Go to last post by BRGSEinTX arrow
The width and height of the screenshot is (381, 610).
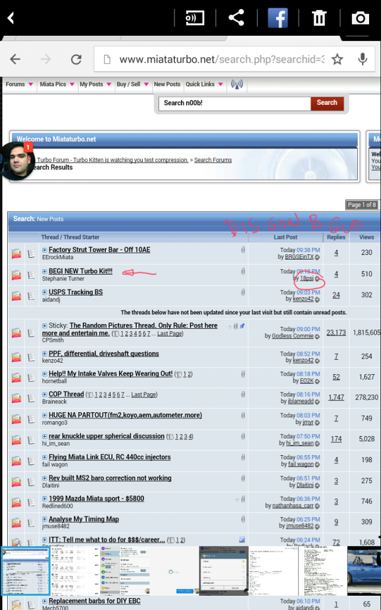tap(317, 257)
